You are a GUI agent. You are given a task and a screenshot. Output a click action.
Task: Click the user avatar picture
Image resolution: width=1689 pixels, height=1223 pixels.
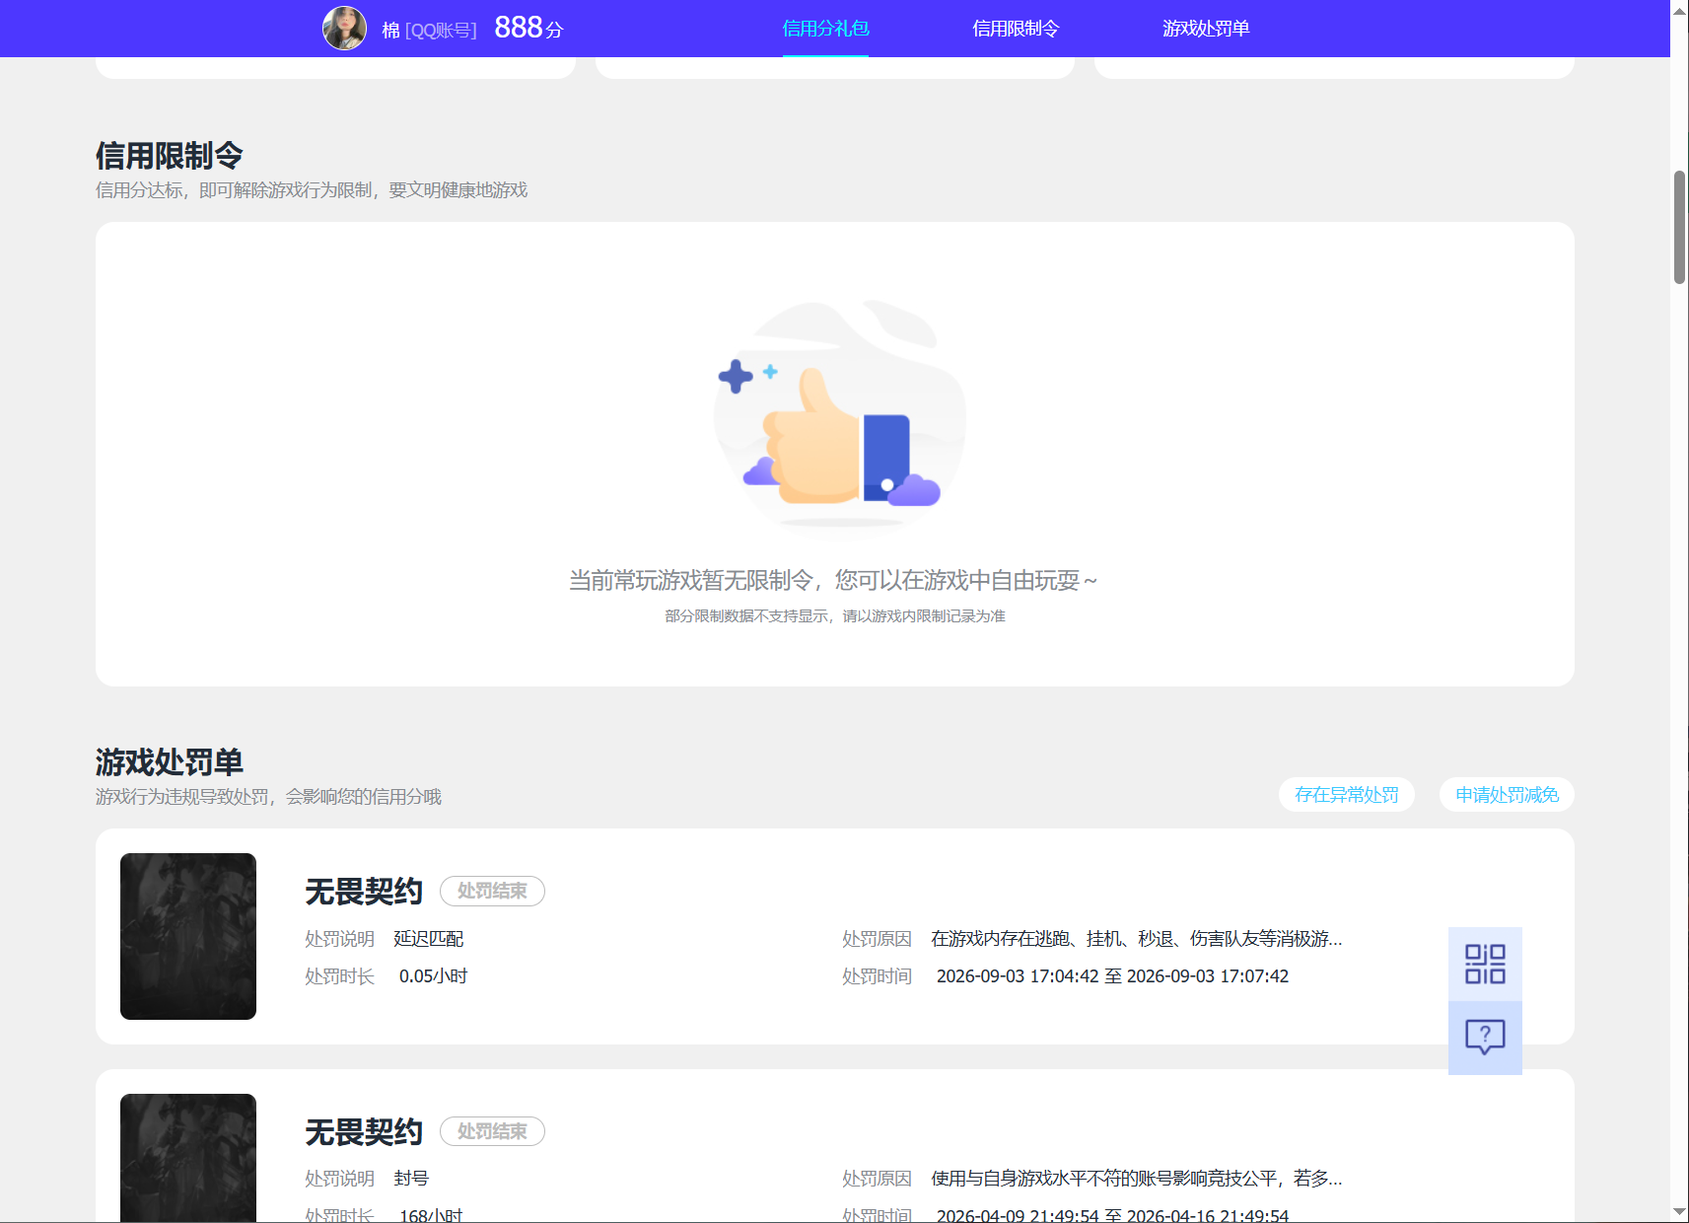click(x=344, y=29)
